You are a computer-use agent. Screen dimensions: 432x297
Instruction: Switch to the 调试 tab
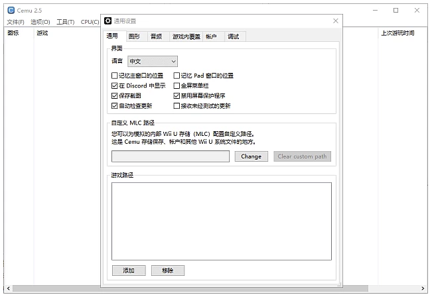coord(233,36)
